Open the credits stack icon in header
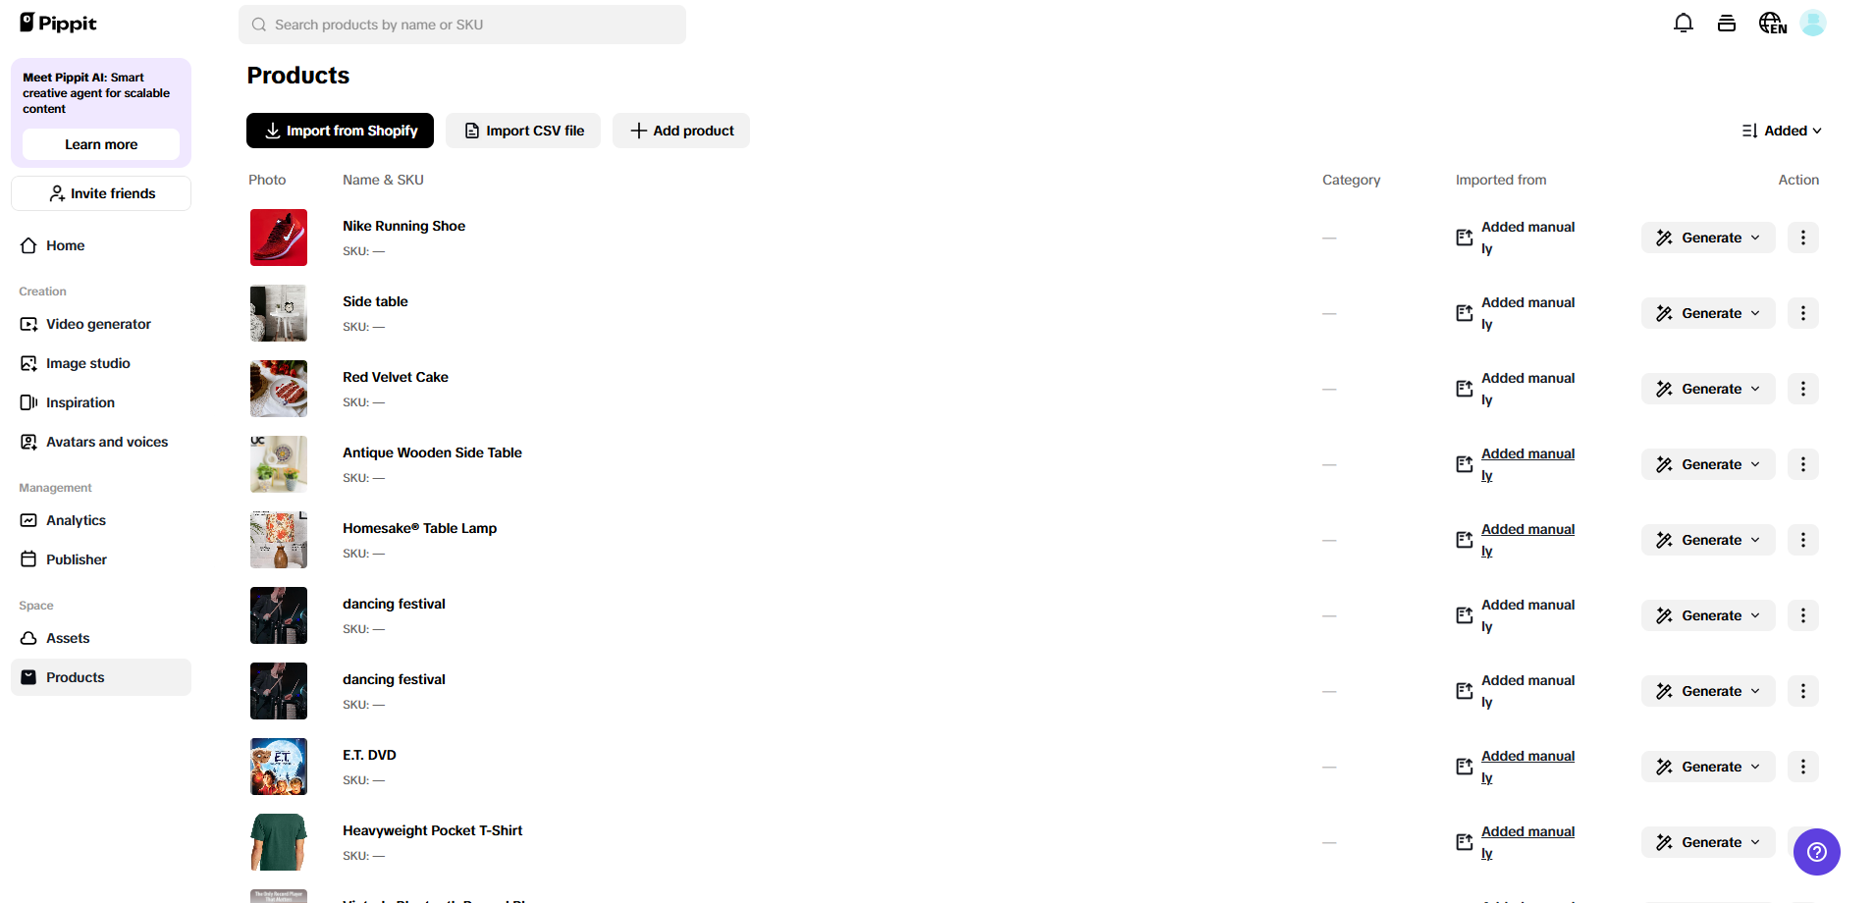The width and height of the screenshot is (1874, 903). pos(1727,23)
